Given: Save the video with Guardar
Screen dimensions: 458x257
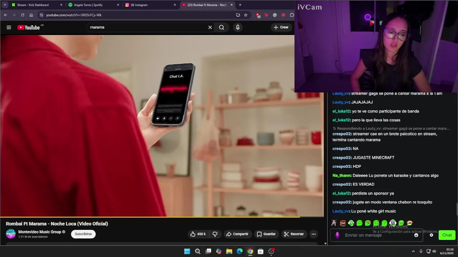Looking at the screenshot, I should [x=266, y=234].
